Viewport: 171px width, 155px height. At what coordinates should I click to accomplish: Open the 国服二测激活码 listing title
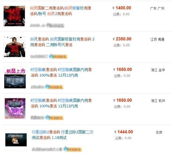tap(60, 11)
